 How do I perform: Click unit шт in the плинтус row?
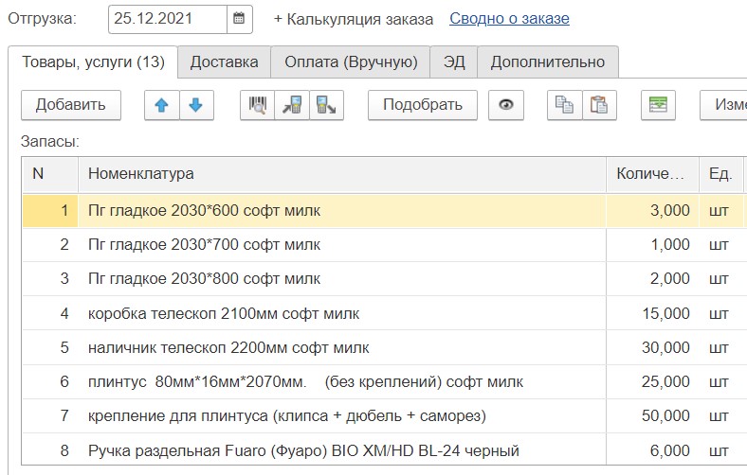(720, 382)
